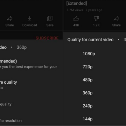Select 720p video quality
Viewport: 126px width, 126px height.
pyautogui.click(x=87, y=67)
